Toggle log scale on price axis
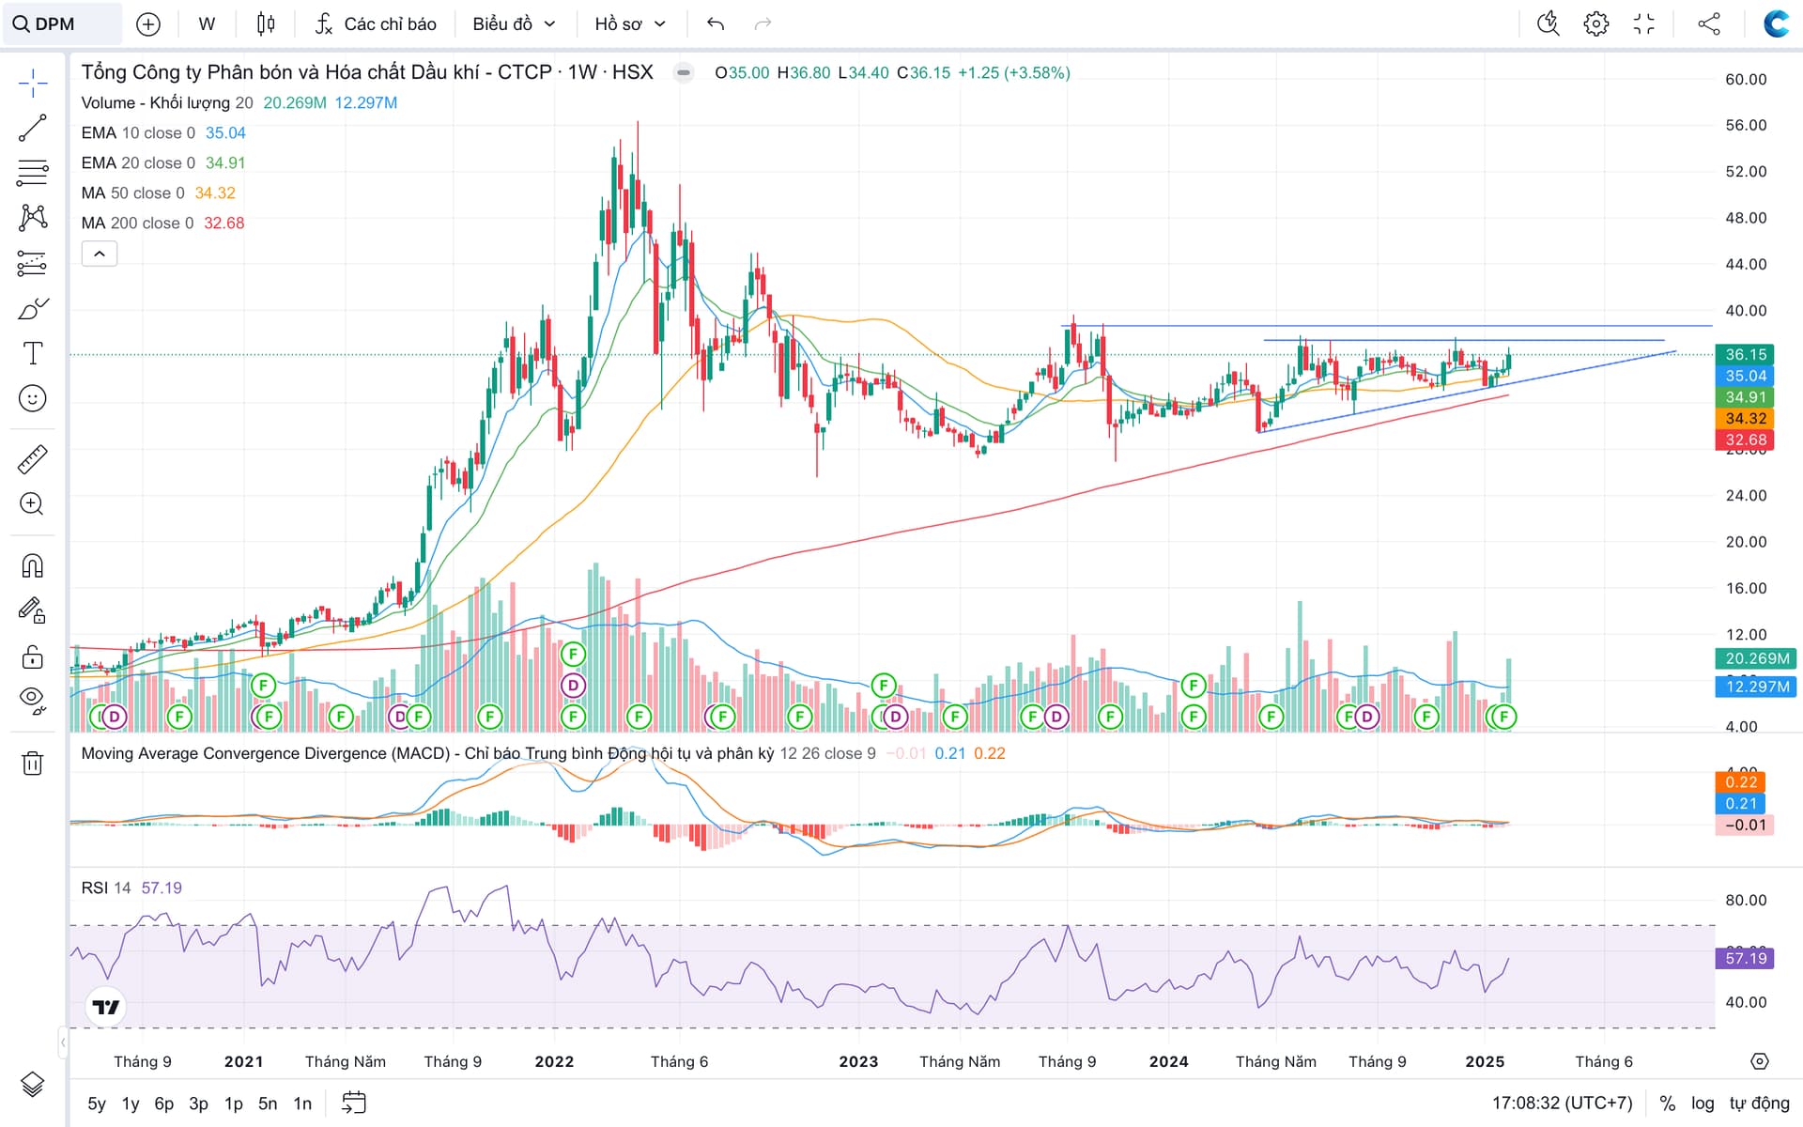This screenshot has width=1803, height=1127. [x=1703, y=1104]
